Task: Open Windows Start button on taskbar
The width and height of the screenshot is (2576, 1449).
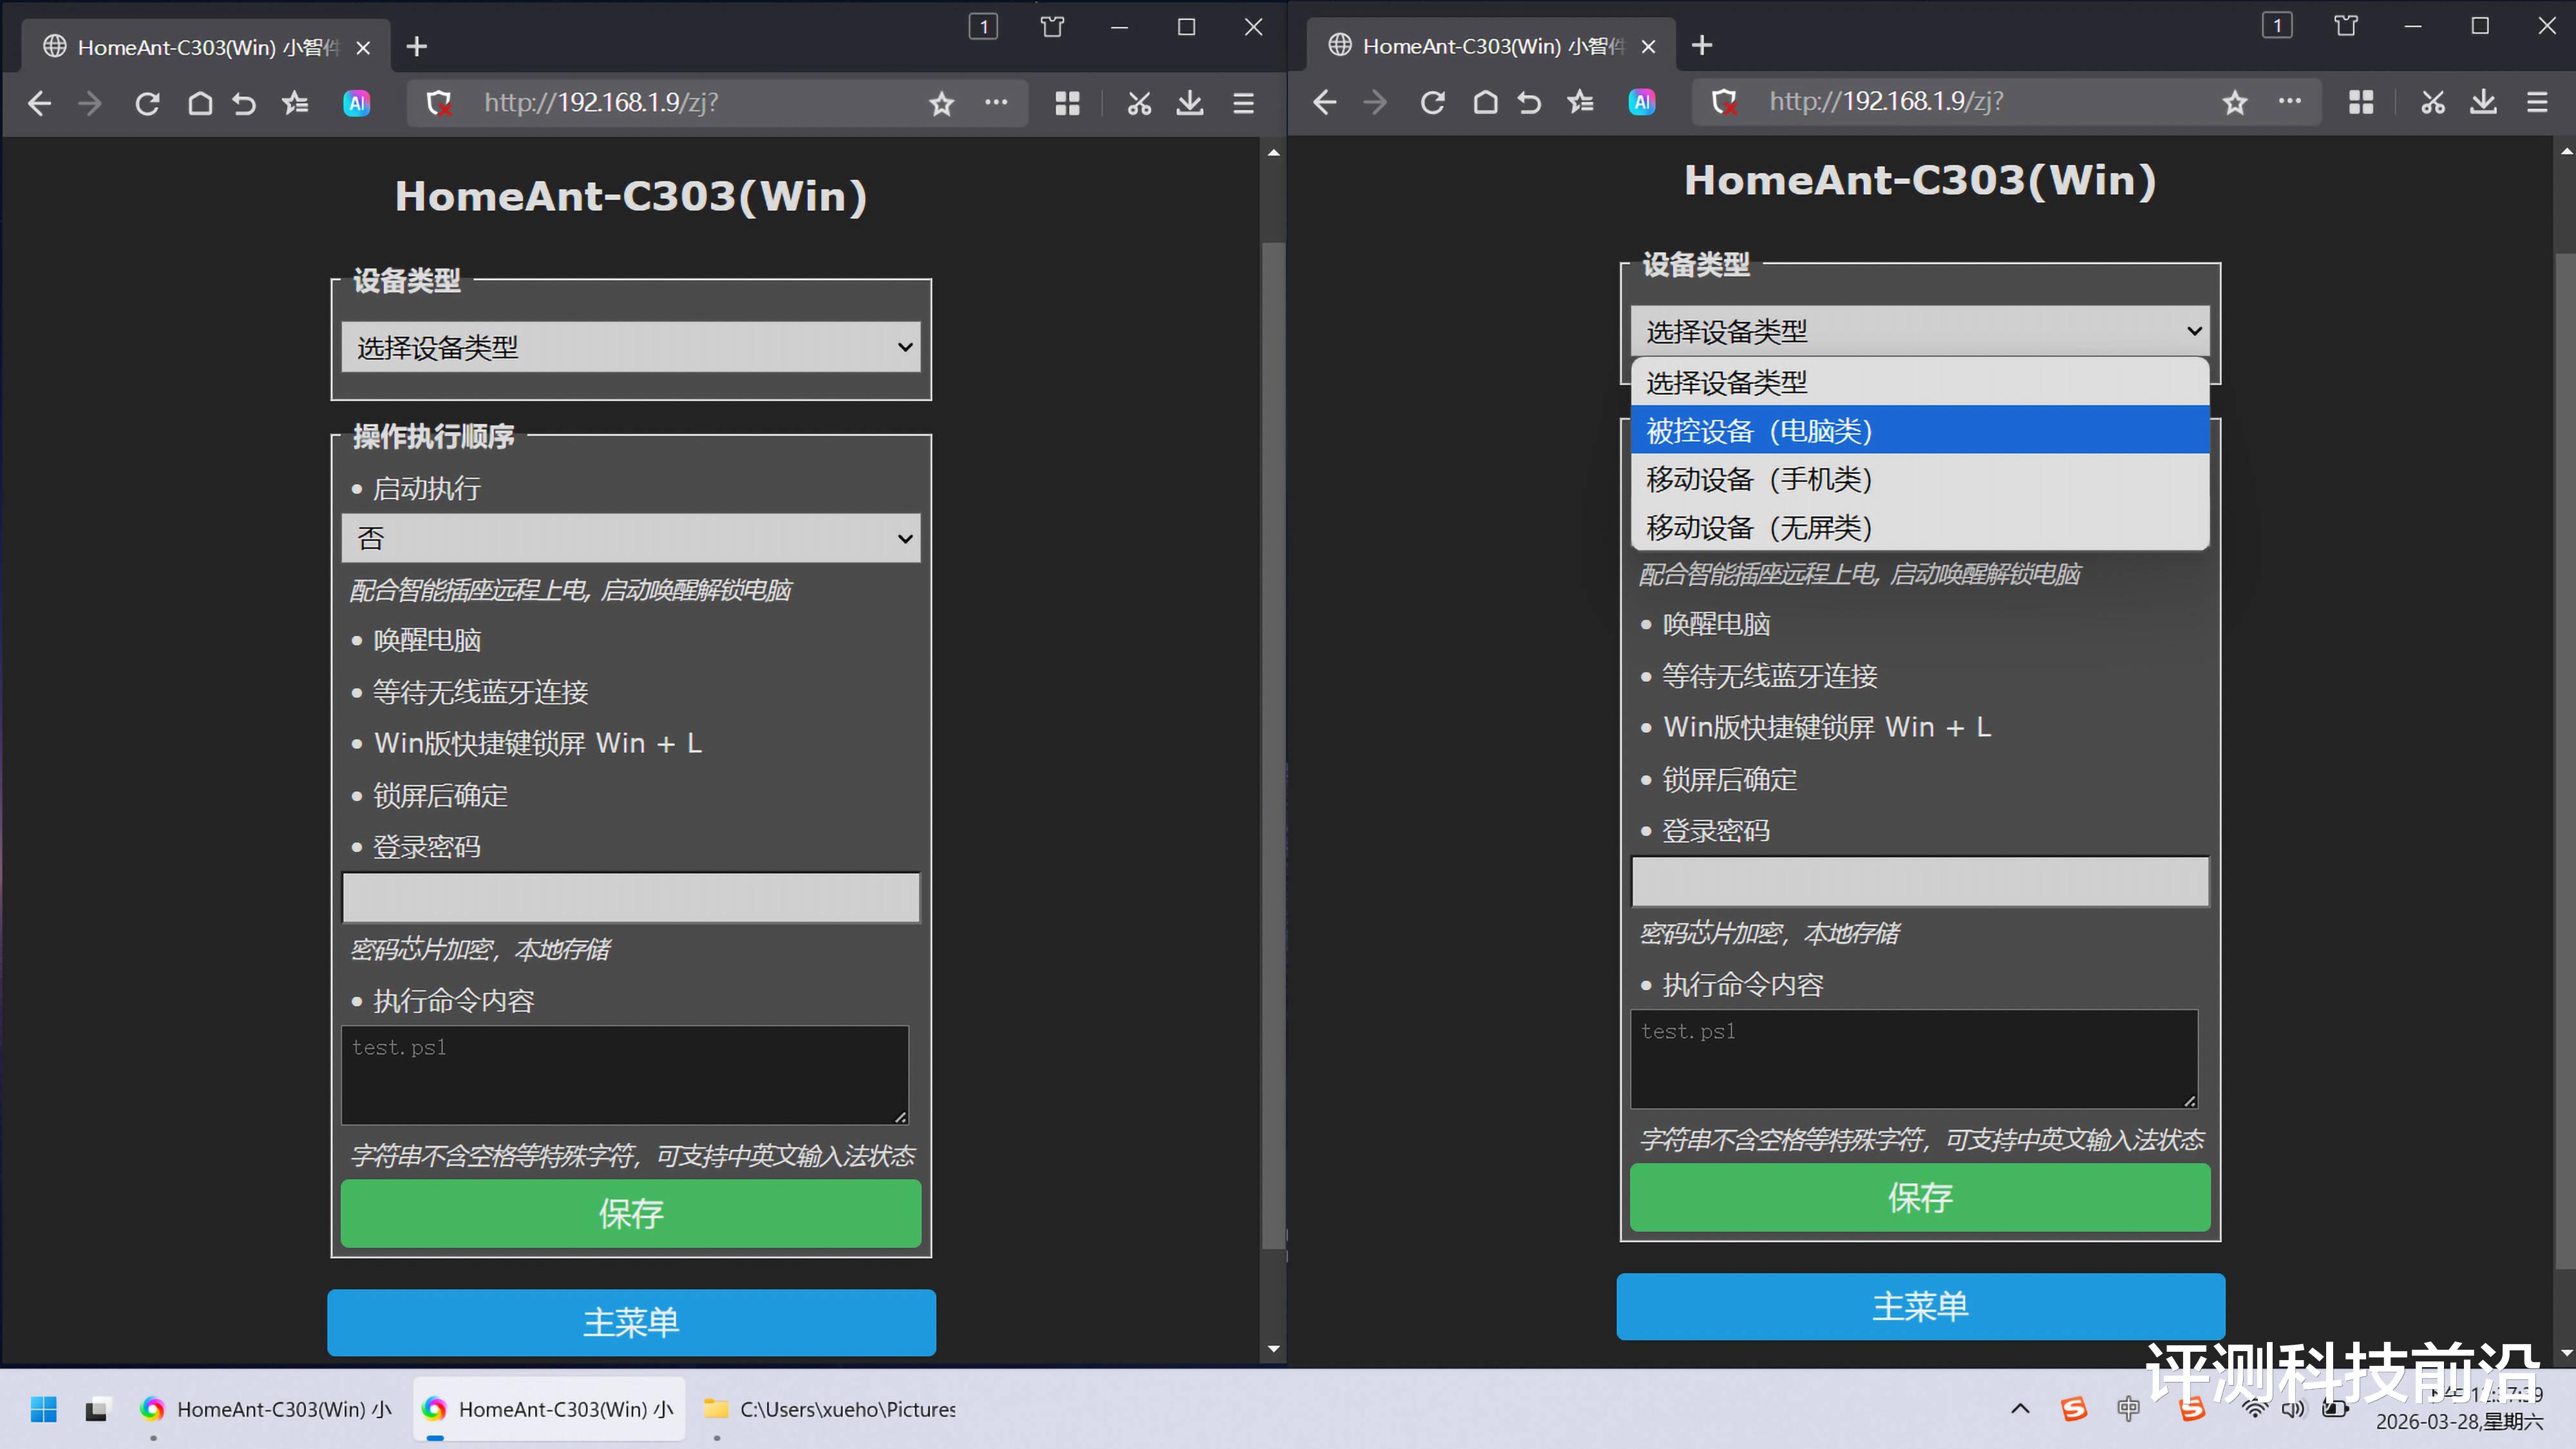Action: tap(43, 1409)
